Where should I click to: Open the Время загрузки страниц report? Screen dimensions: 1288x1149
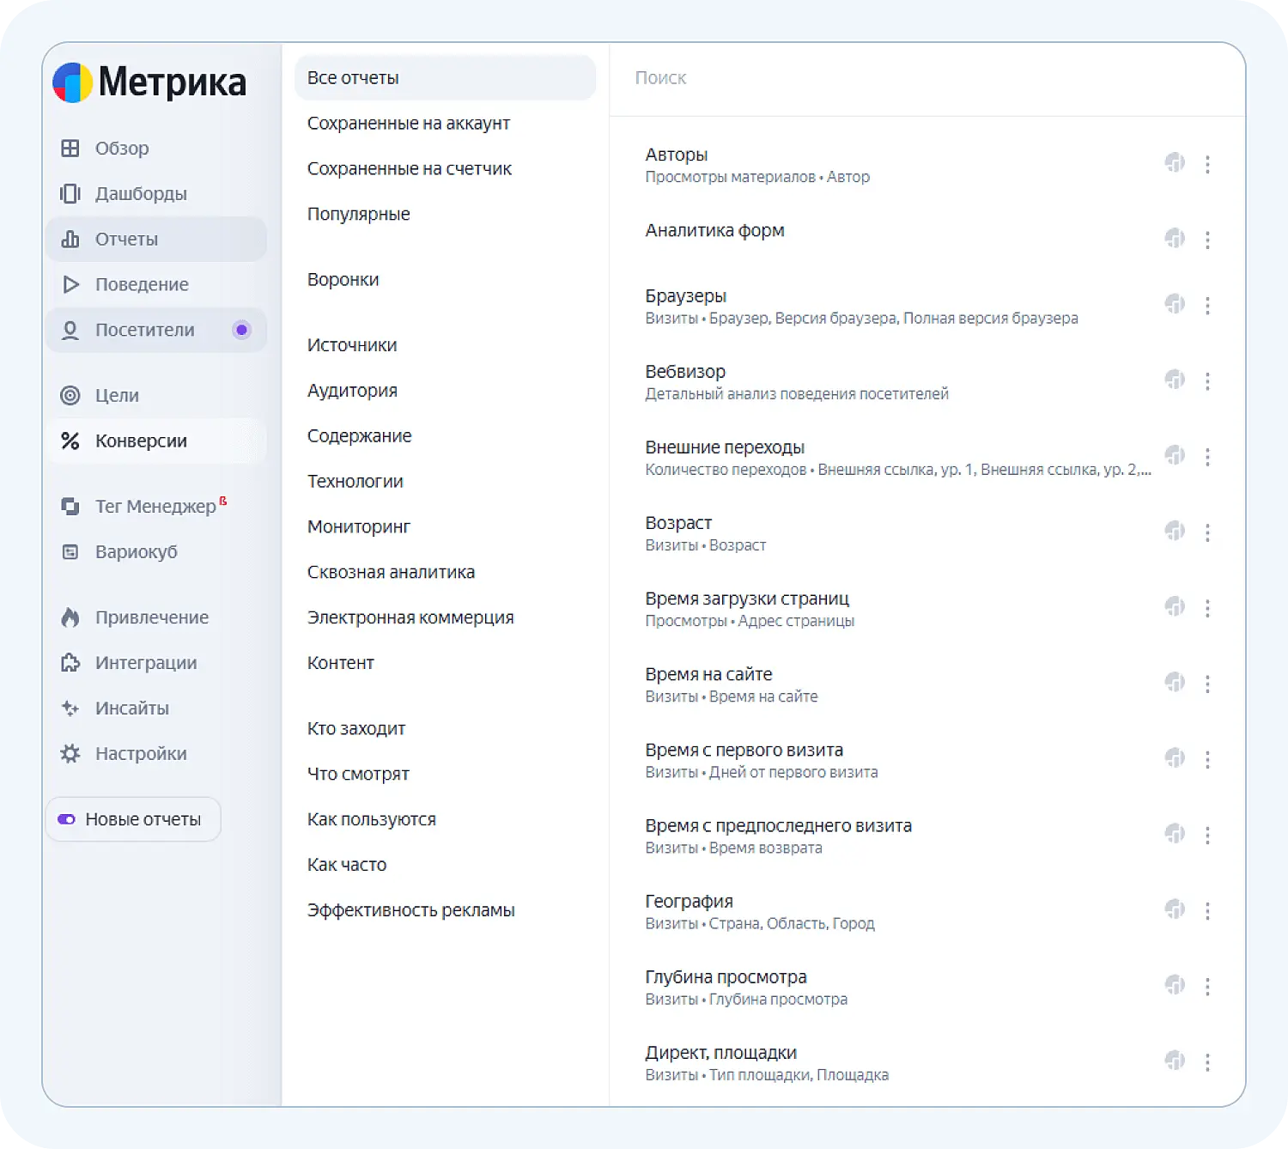(747, 599)
